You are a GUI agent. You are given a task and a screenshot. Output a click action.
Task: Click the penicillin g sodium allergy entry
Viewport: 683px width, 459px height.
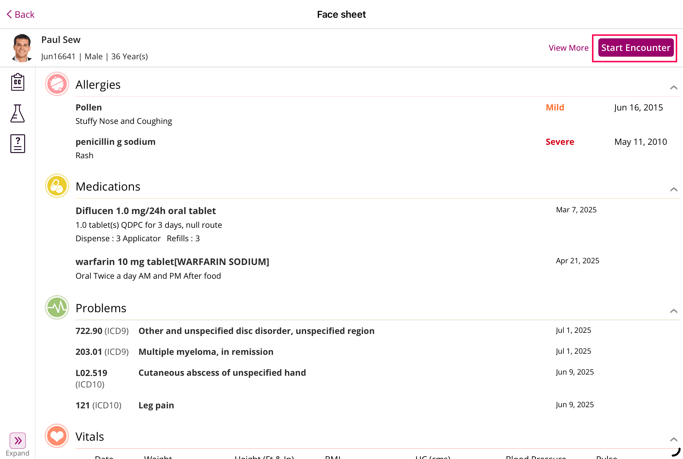click(115, 141)
